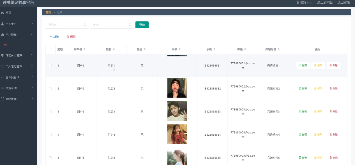Screen dimensions: 355x165
Task: Click the 查询 search button
Action: click(x=142, y=25)
